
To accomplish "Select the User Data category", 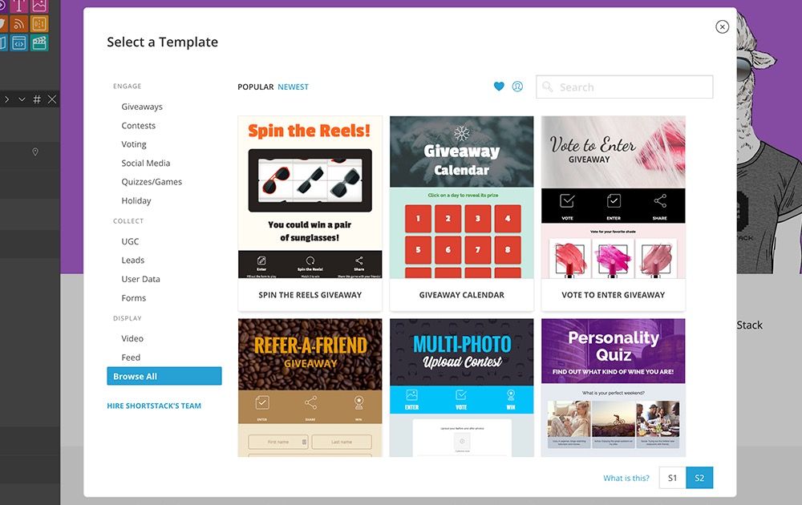I will click(140, 279).
